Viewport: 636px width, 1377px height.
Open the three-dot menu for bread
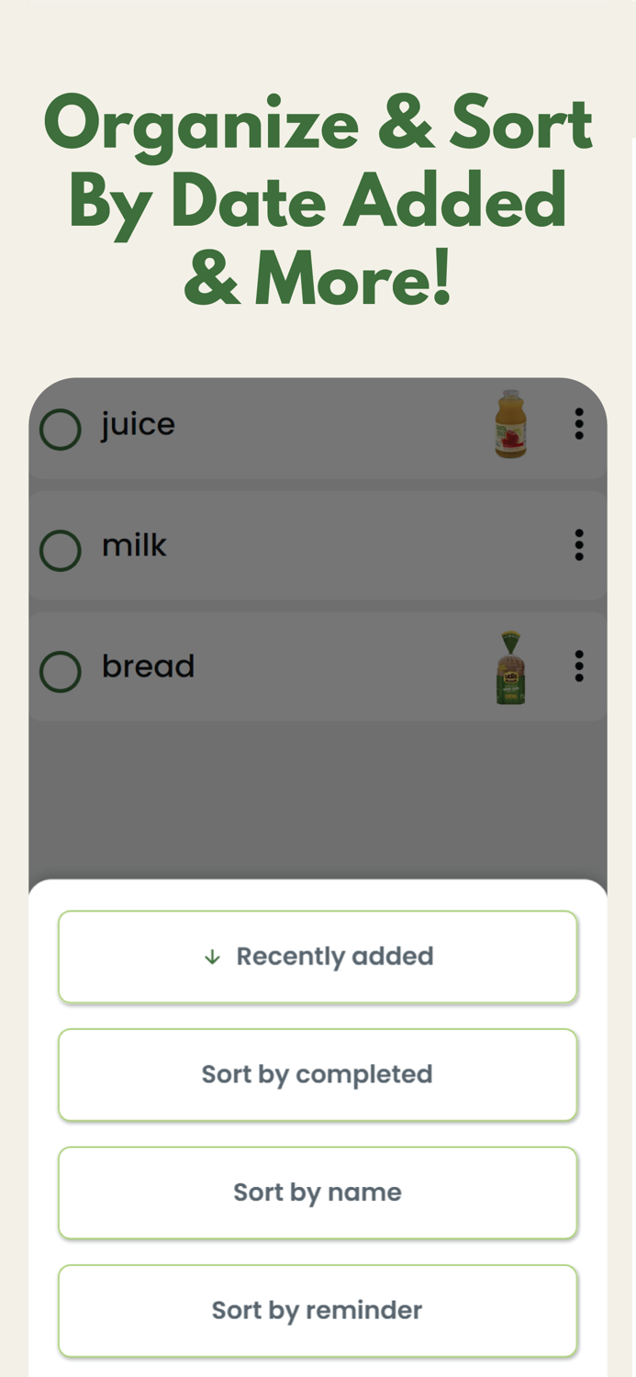pos(579,666)
